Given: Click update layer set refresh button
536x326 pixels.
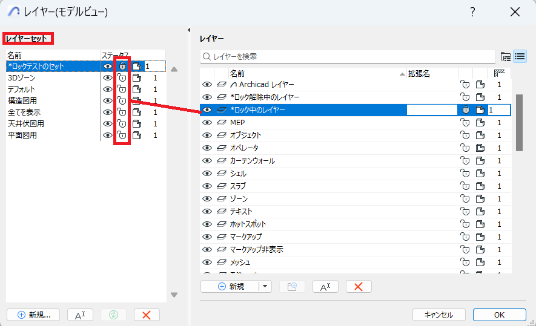Looking at the screenshot, I should pyautogui.click(x=113, y=315).
